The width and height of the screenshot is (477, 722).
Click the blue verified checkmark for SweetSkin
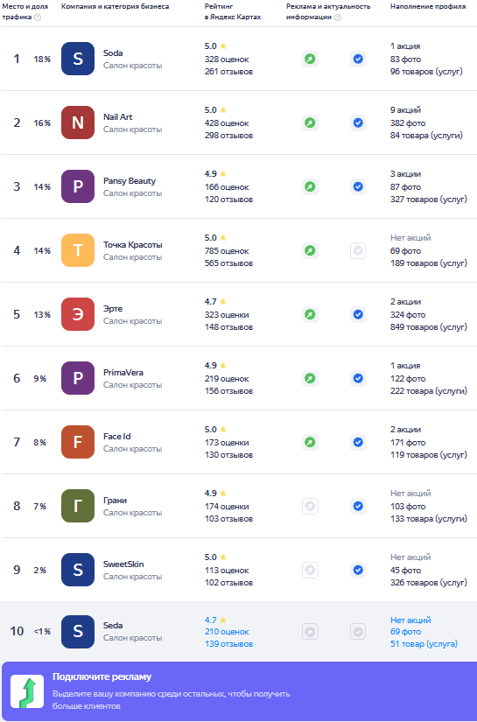click(x=358, y=570)
